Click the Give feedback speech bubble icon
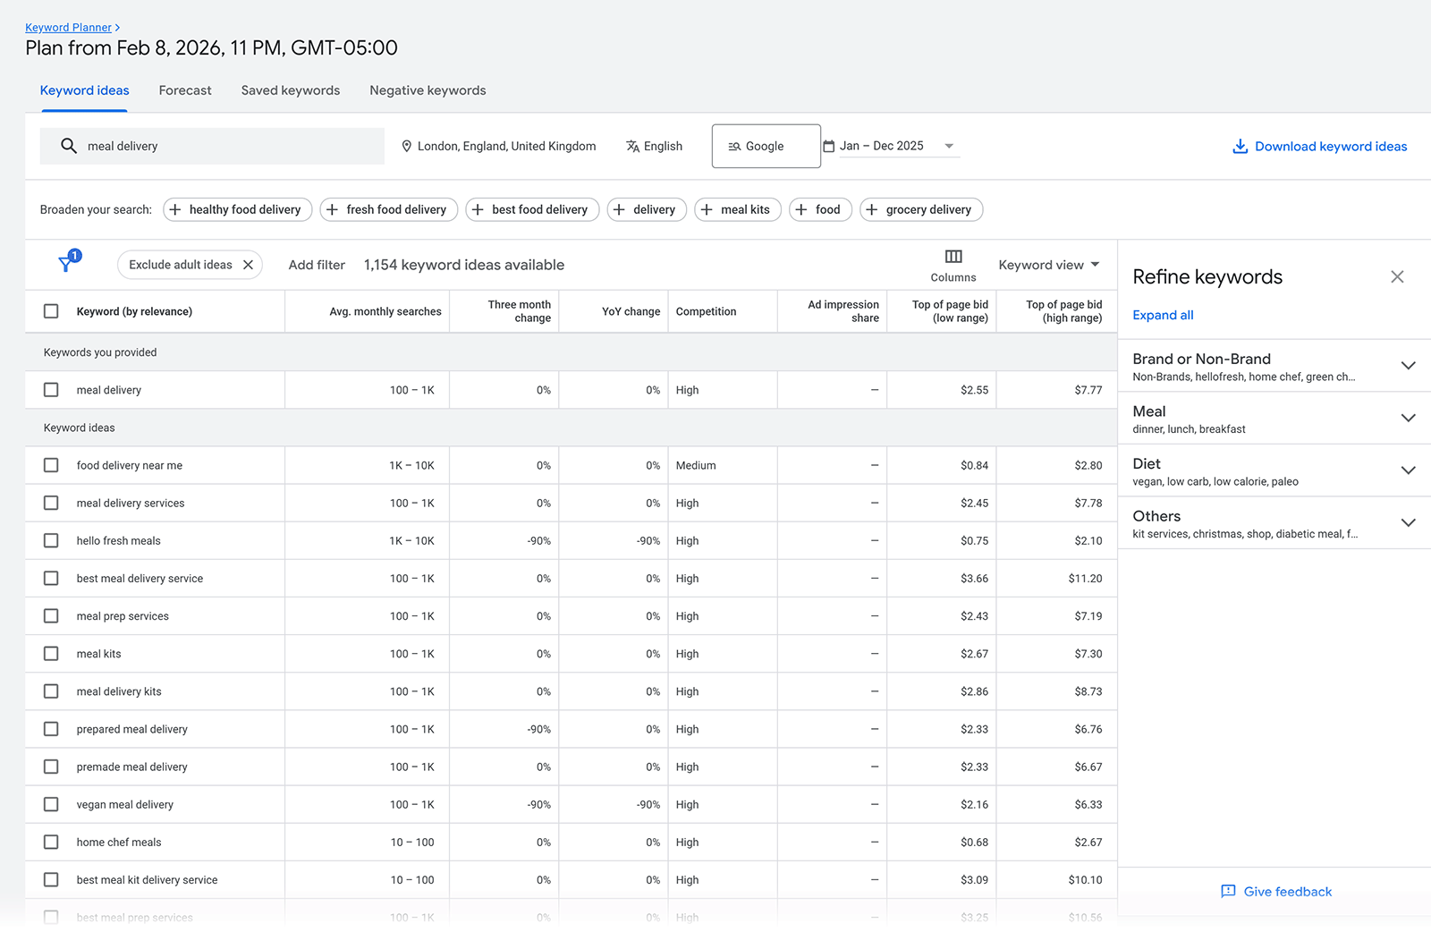 pyautogui.click(x=1229, y=892)
